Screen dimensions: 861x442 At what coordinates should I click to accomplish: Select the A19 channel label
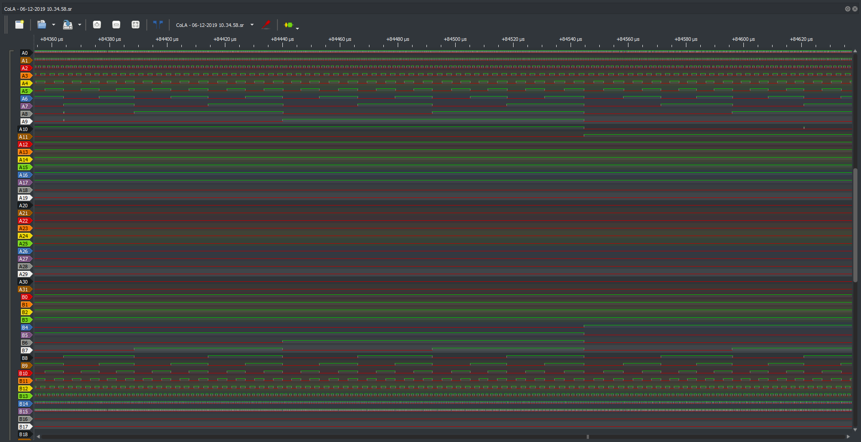[25, 198]
